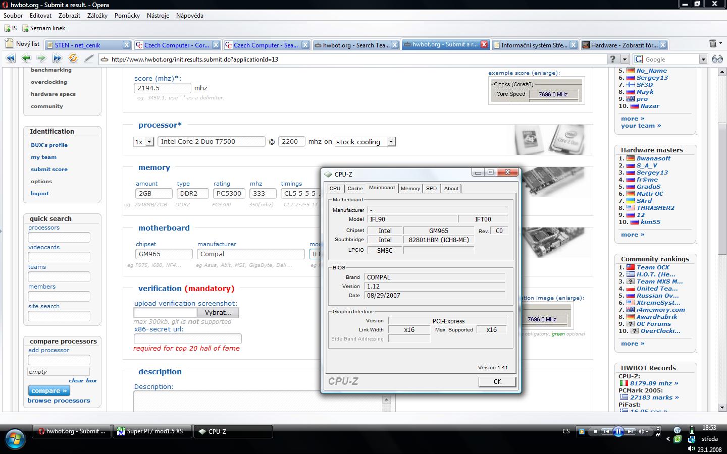Open the Záložky menu
Screen dimensions: 727x454
(97, 16)
